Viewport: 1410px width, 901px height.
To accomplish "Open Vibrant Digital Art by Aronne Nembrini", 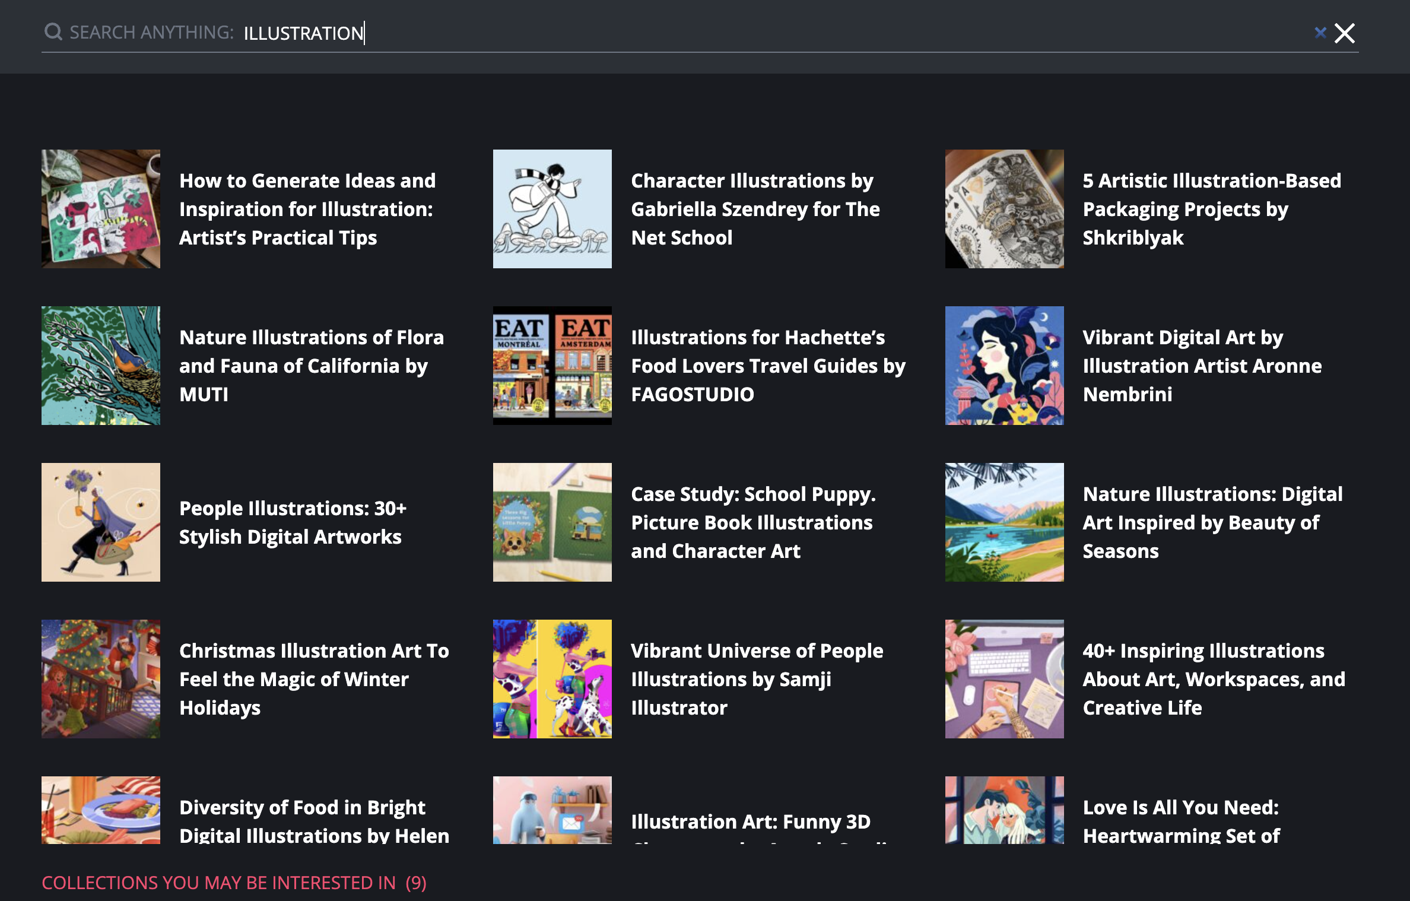I will point(1202,366).
